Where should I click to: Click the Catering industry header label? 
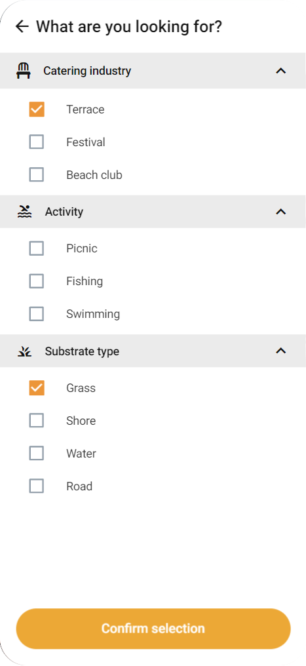(87, 71)
